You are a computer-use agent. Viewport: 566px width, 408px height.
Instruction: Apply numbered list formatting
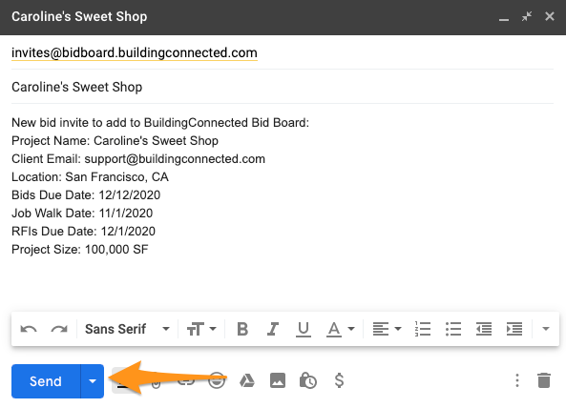tap(423, 329)
